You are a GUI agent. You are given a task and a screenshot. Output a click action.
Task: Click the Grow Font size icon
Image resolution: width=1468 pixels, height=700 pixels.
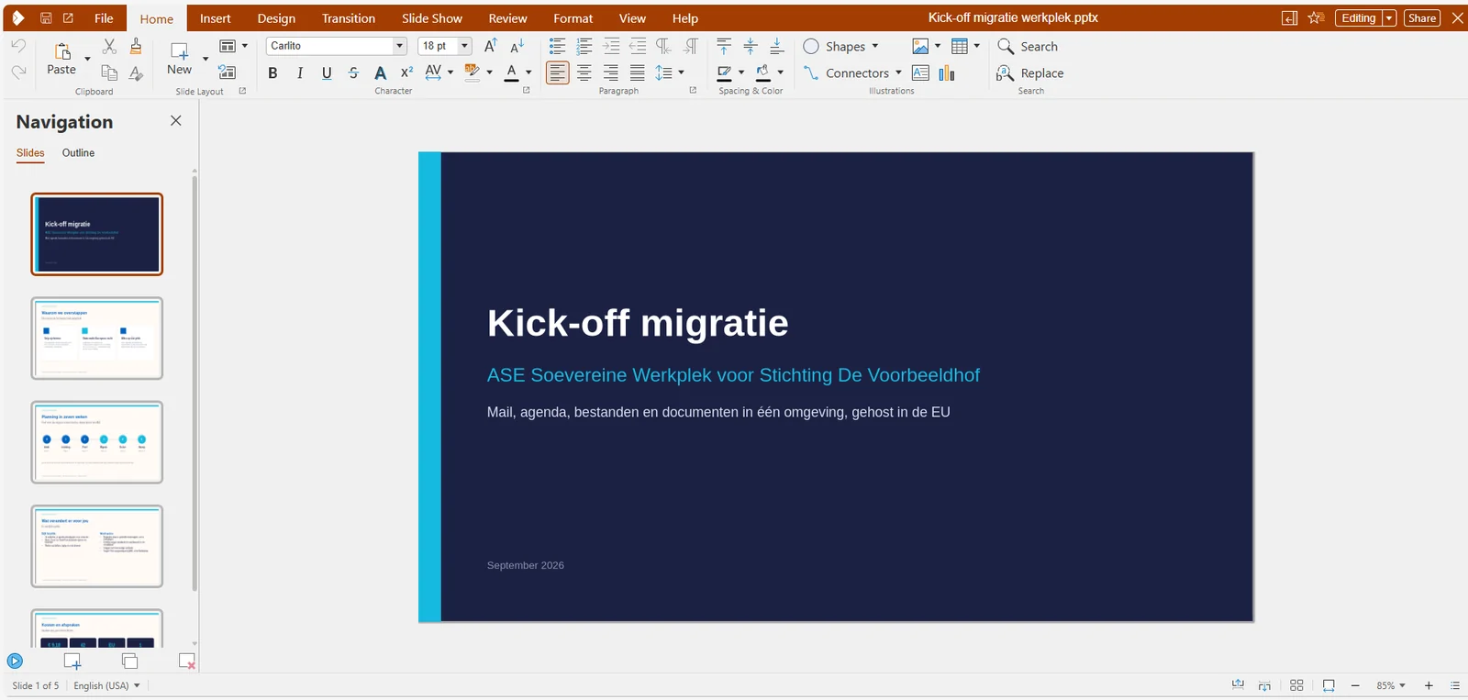(491, 46)
